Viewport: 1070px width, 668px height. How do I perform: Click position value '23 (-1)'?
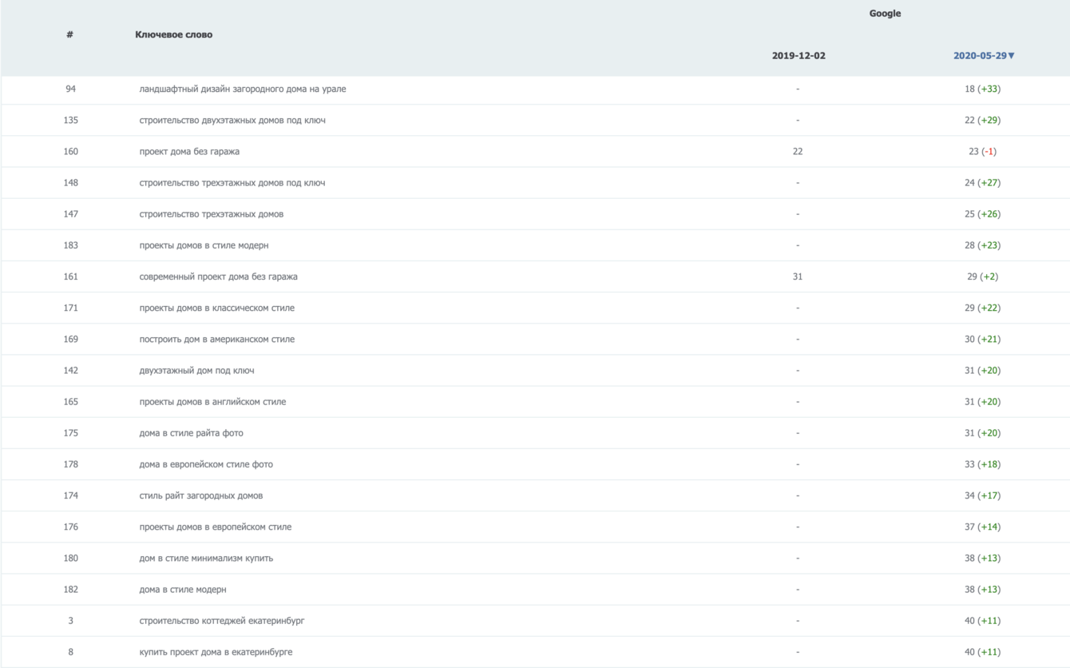pyautogui.click(x=982, y=151)
